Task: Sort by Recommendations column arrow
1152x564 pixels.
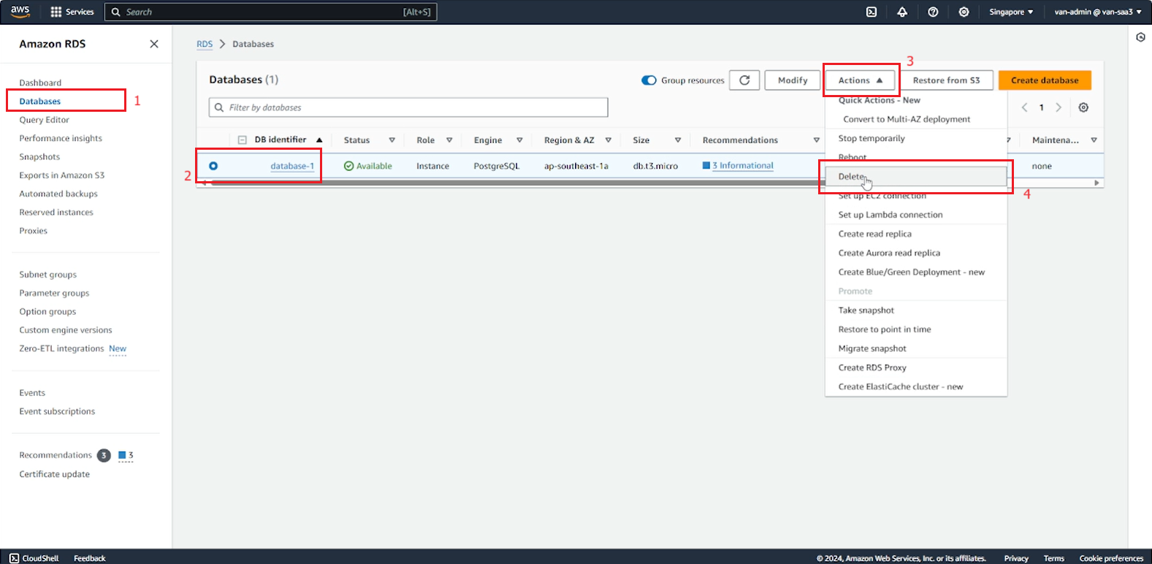Action: tap(816, 140)
